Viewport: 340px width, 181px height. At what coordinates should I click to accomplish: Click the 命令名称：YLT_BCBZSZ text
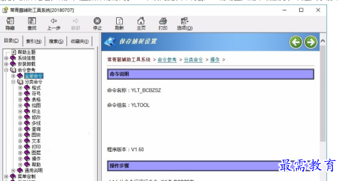[134, 90]
